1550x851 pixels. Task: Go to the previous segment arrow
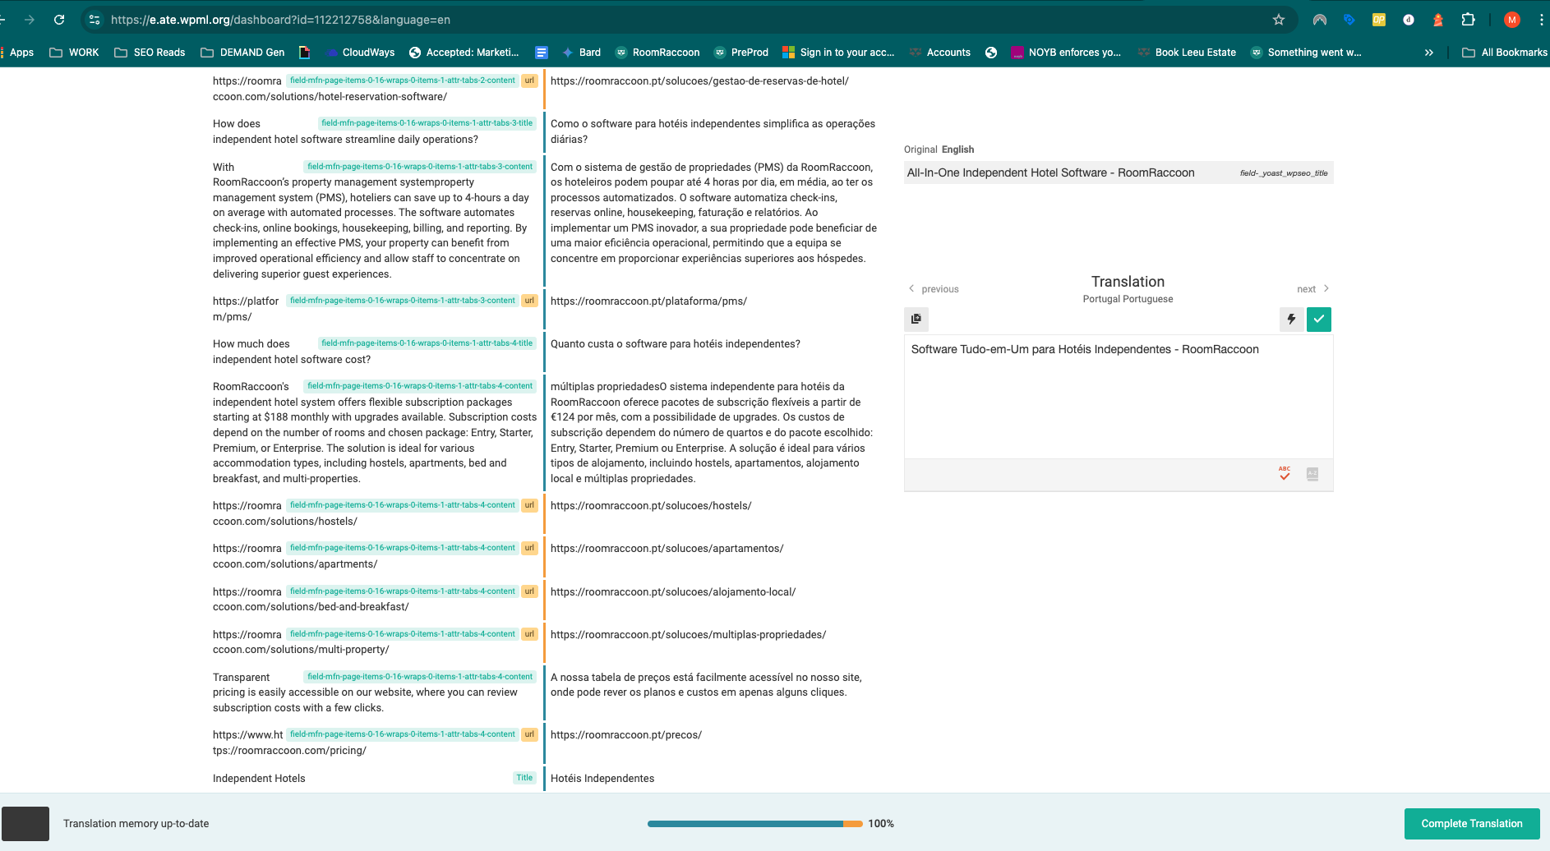pos(911,288)
